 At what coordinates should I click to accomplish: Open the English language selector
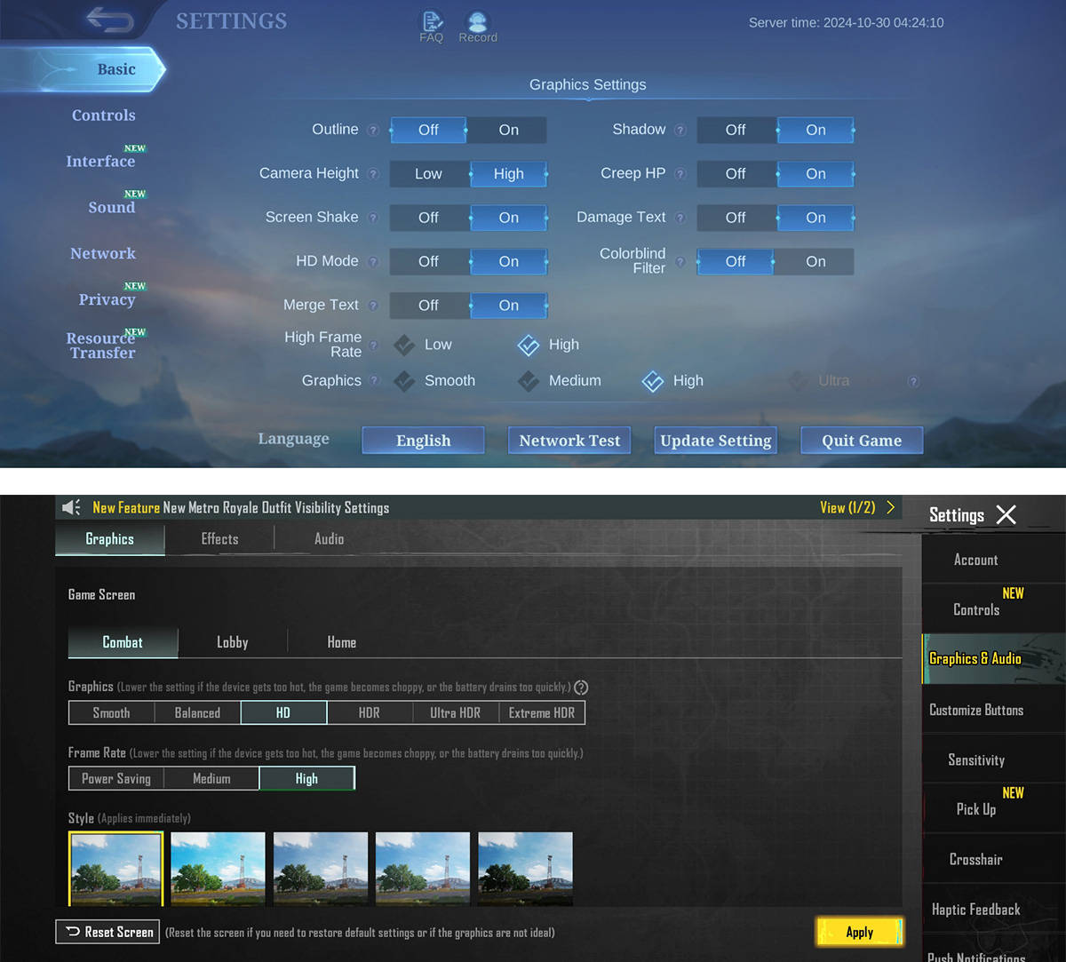[423, 441]
